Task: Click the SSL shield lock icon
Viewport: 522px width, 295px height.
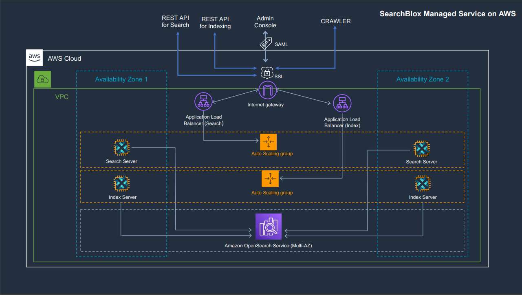Action: point(266,73)
